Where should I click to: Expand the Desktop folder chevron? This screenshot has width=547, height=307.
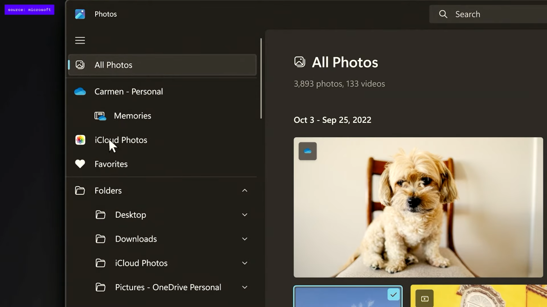(245, 215)
